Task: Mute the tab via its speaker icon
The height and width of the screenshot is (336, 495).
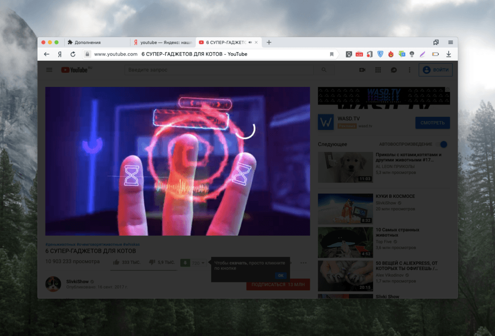Action: 250,42
